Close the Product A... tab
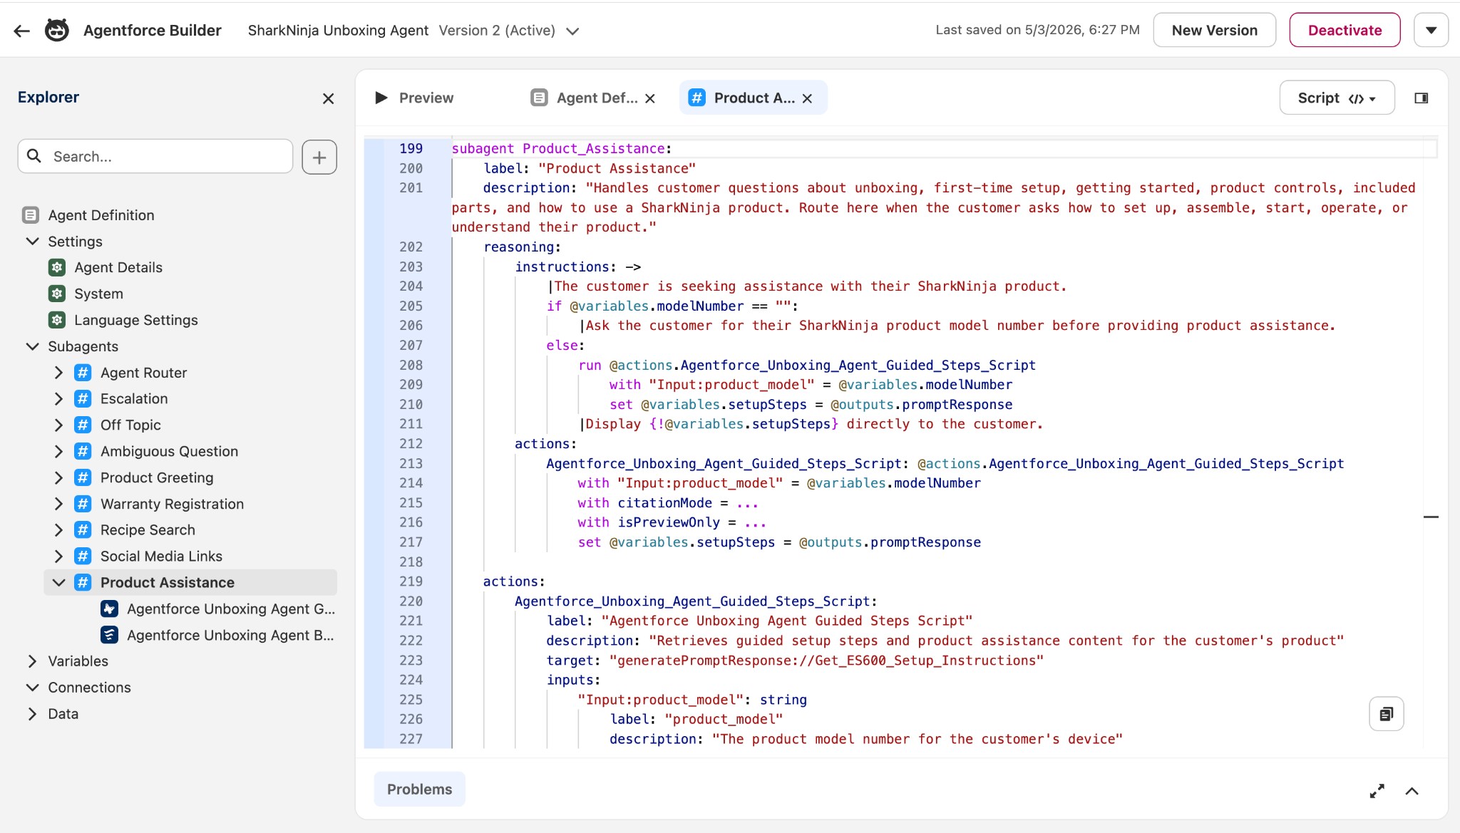Viewport: 1460px width, 833px height. tap(807, 98)
